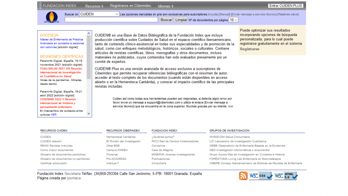Open COGITARE 2022 V Reunión link
Screen dimensions: 348x196
coord(58,103)
